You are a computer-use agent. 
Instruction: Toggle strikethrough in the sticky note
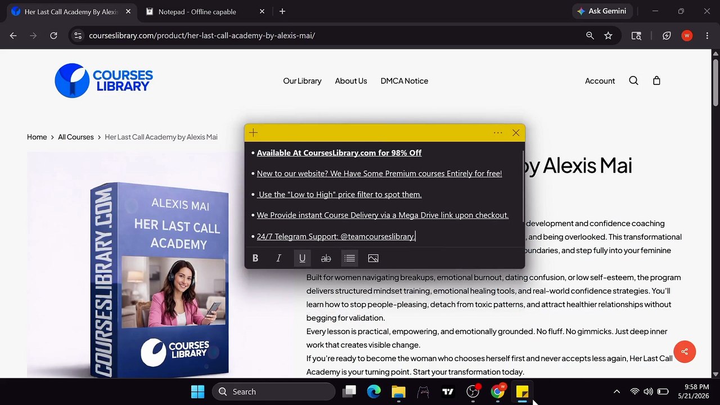coord(326,258)
